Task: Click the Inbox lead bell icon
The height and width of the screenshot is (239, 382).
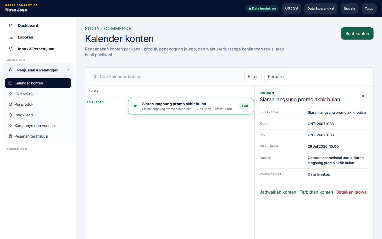Action: click(x=10, y=115)
